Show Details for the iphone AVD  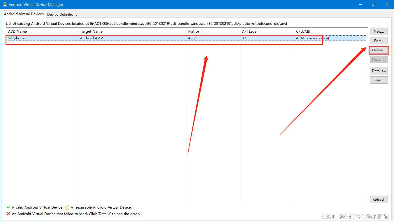tap(379, 71)
